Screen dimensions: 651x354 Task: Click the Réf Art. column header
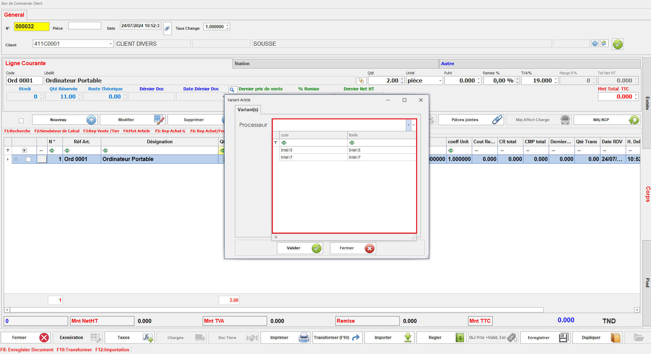pos(82,142)
